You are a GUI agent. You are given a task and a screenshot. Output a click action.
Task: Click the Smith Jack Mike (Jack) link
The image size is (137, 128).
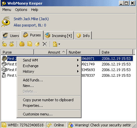[31, 19]
